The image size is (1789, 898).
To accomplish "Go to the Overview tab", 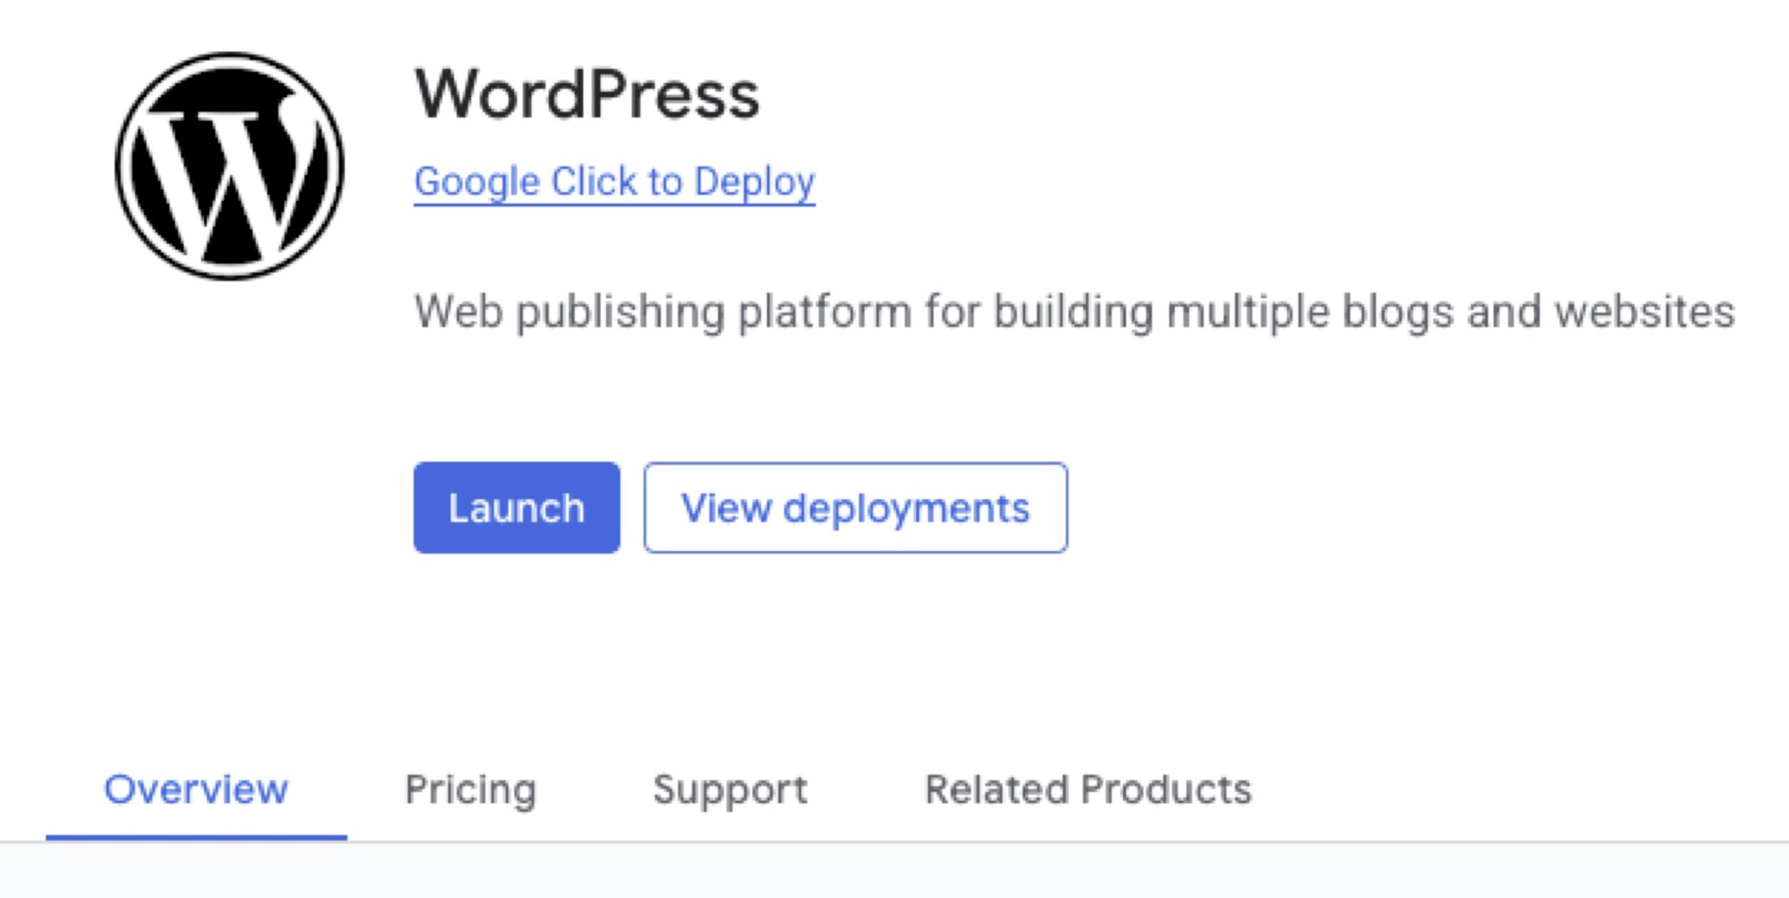I will [196, 790].
